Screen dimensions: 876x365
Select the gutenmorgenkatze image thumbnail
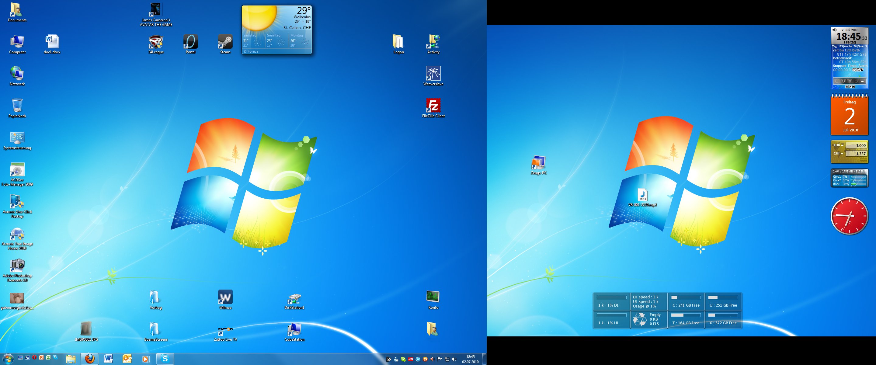click(x=17, y=301)
